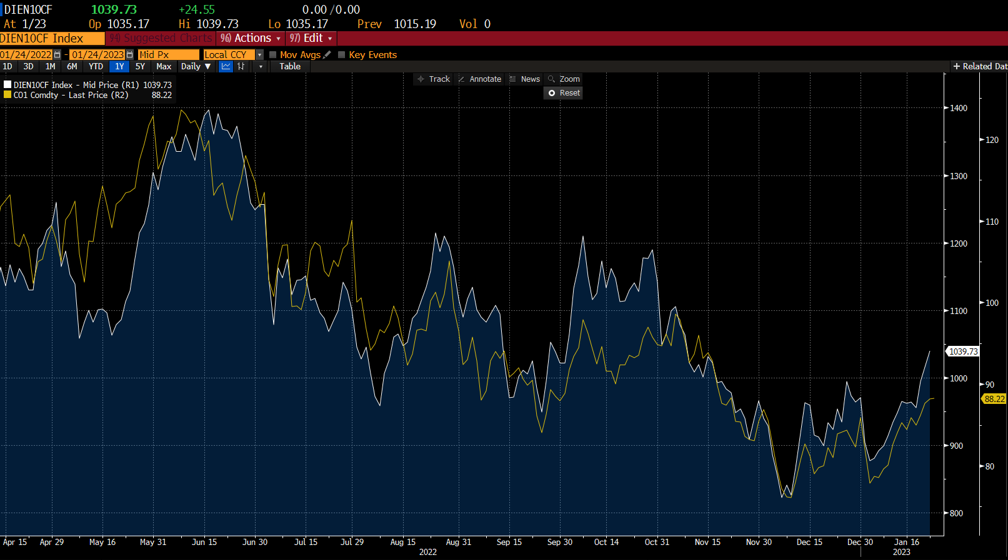Screen dimensions: 1008x560
Task: Open the end date calendar picker
Action: pos(129,55)
